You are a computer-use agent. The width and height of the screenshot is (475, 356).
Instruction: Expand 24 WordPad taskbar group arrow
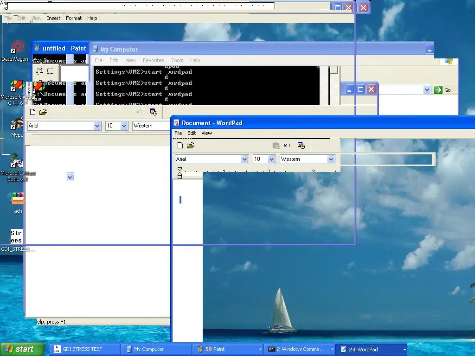point(404,350)
